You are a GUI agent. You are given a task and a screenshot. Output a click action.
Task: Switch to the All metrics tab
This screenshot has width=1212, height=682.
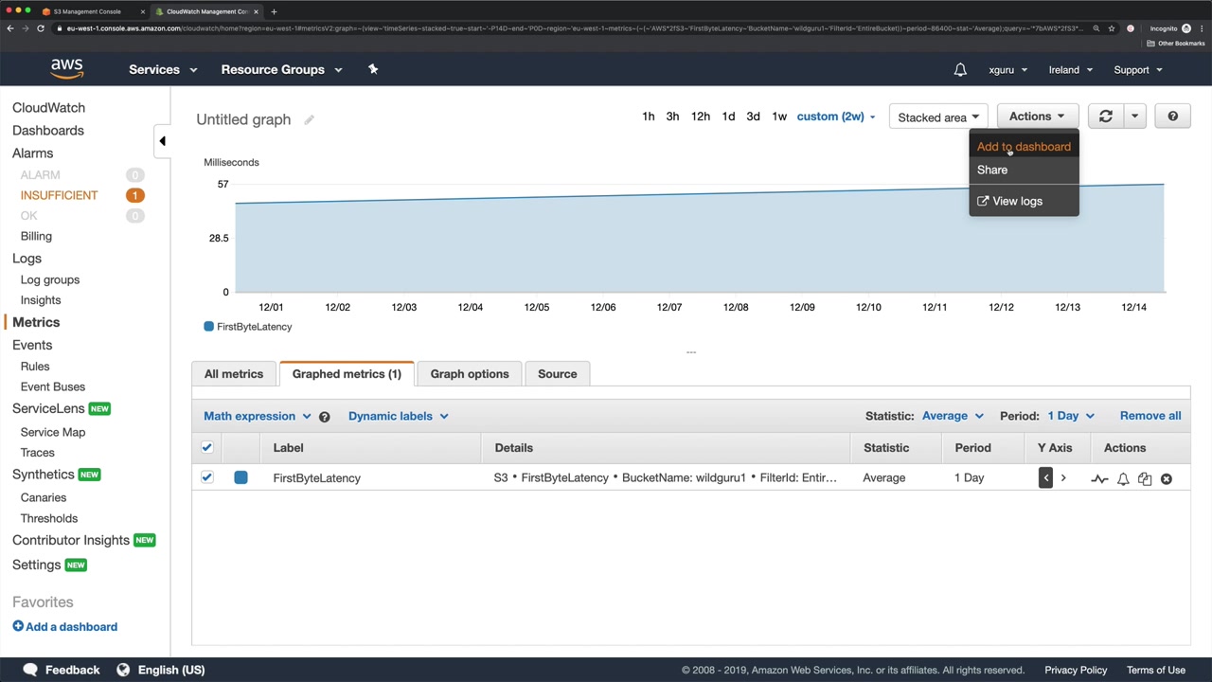pos(234,374)
